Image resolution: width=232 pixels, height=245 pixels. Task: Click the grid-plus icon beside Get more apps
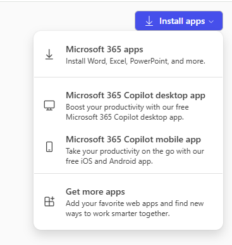tap(49, 202)
